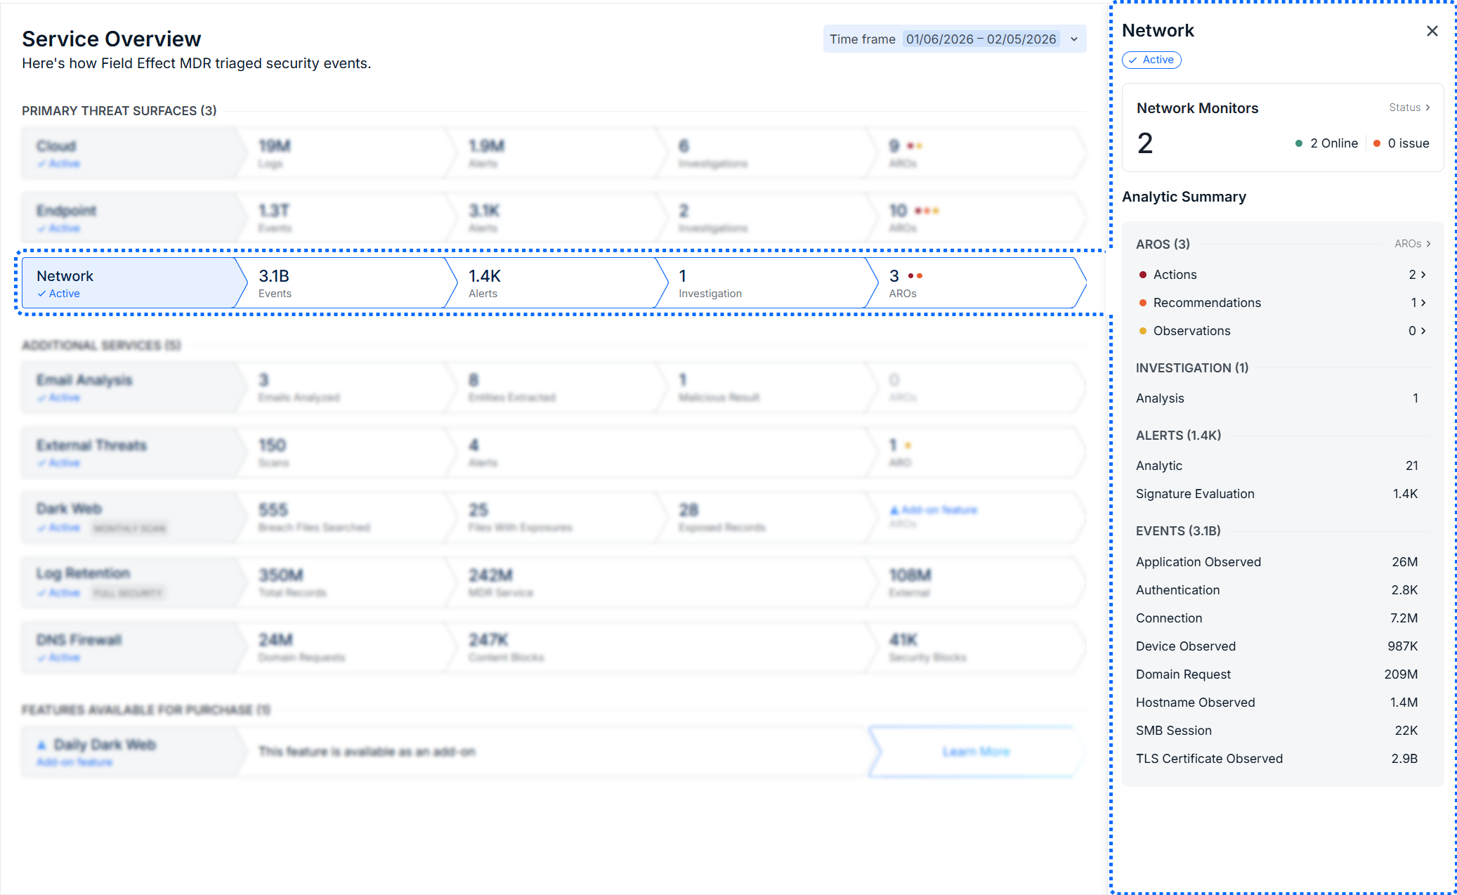Click the orange 0 issue indicator
This screenshot has width=1457, height=895.
tap(1401, 143)
